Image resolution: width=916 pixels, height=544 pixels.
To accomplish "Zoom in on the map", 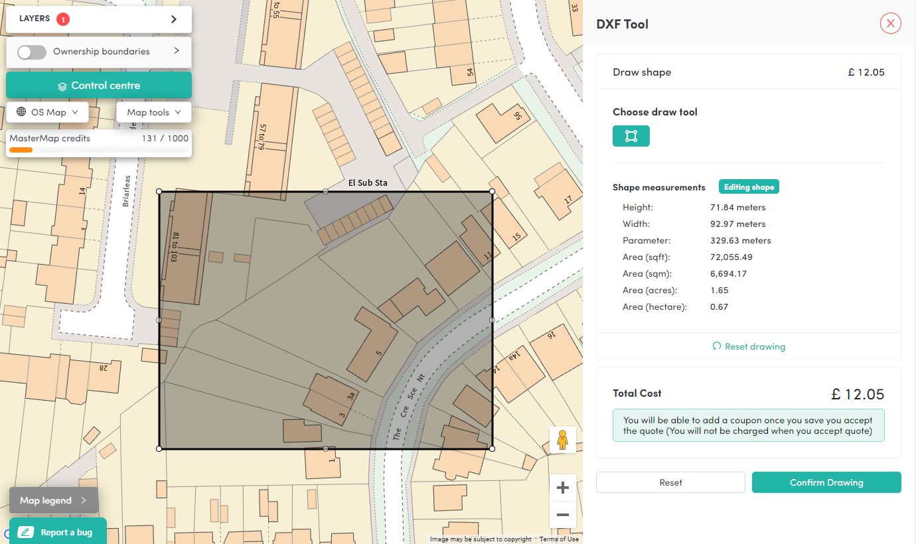I will coord(563,488).
